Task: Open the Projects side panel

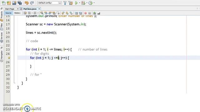Action: [2, 16]
